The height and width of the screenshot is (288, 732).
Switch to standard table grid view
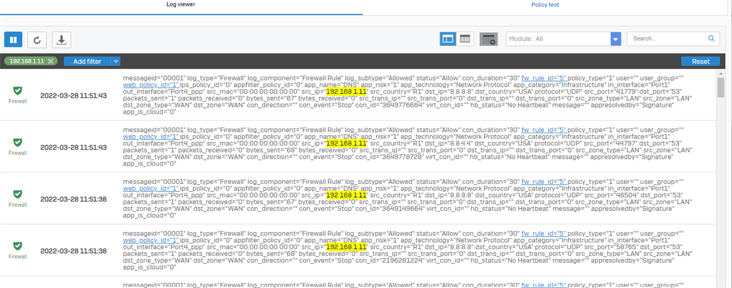pyautogui.click(x=465, y=39)
